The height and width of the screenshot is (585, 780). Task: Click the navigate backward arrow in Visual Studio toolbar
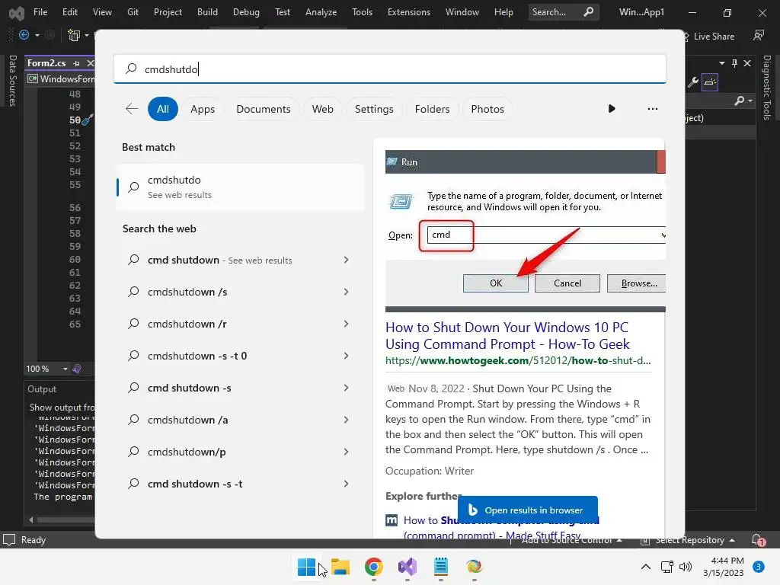(x=24, y=35)
